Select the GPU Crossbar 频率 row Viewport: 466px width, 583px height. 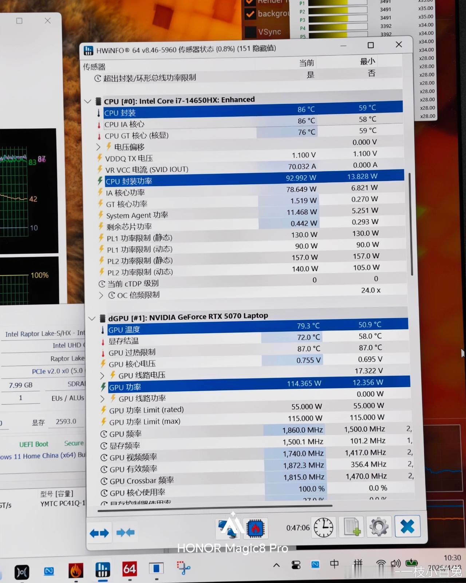click(x=257, y=478)
